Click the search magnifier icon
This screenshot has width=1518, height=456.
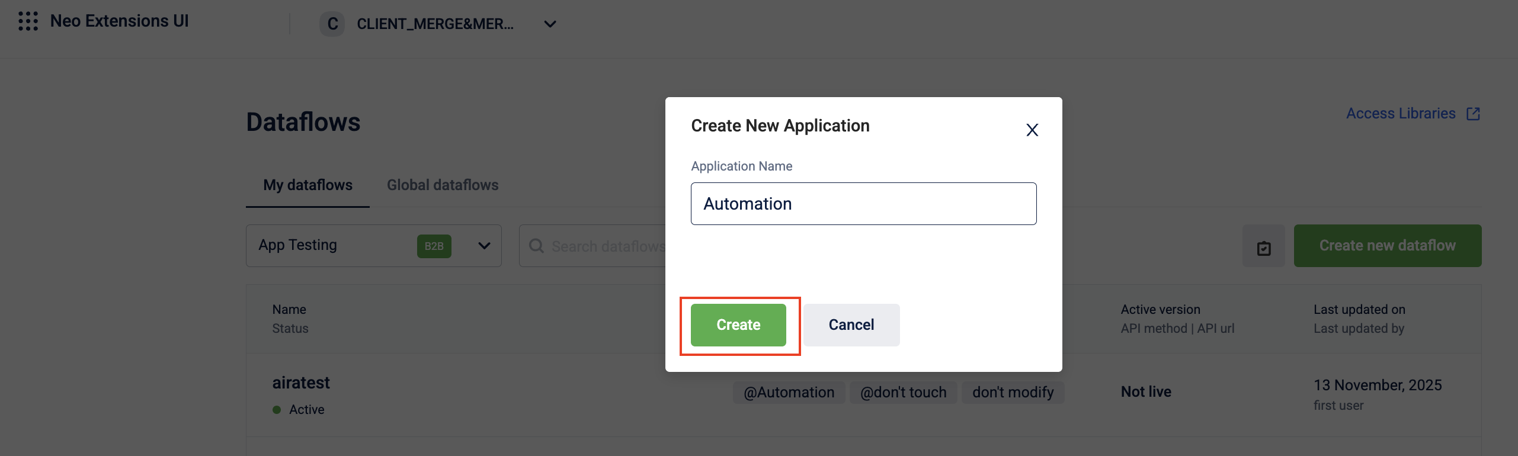pyautogui.click(x=536, y=246)
